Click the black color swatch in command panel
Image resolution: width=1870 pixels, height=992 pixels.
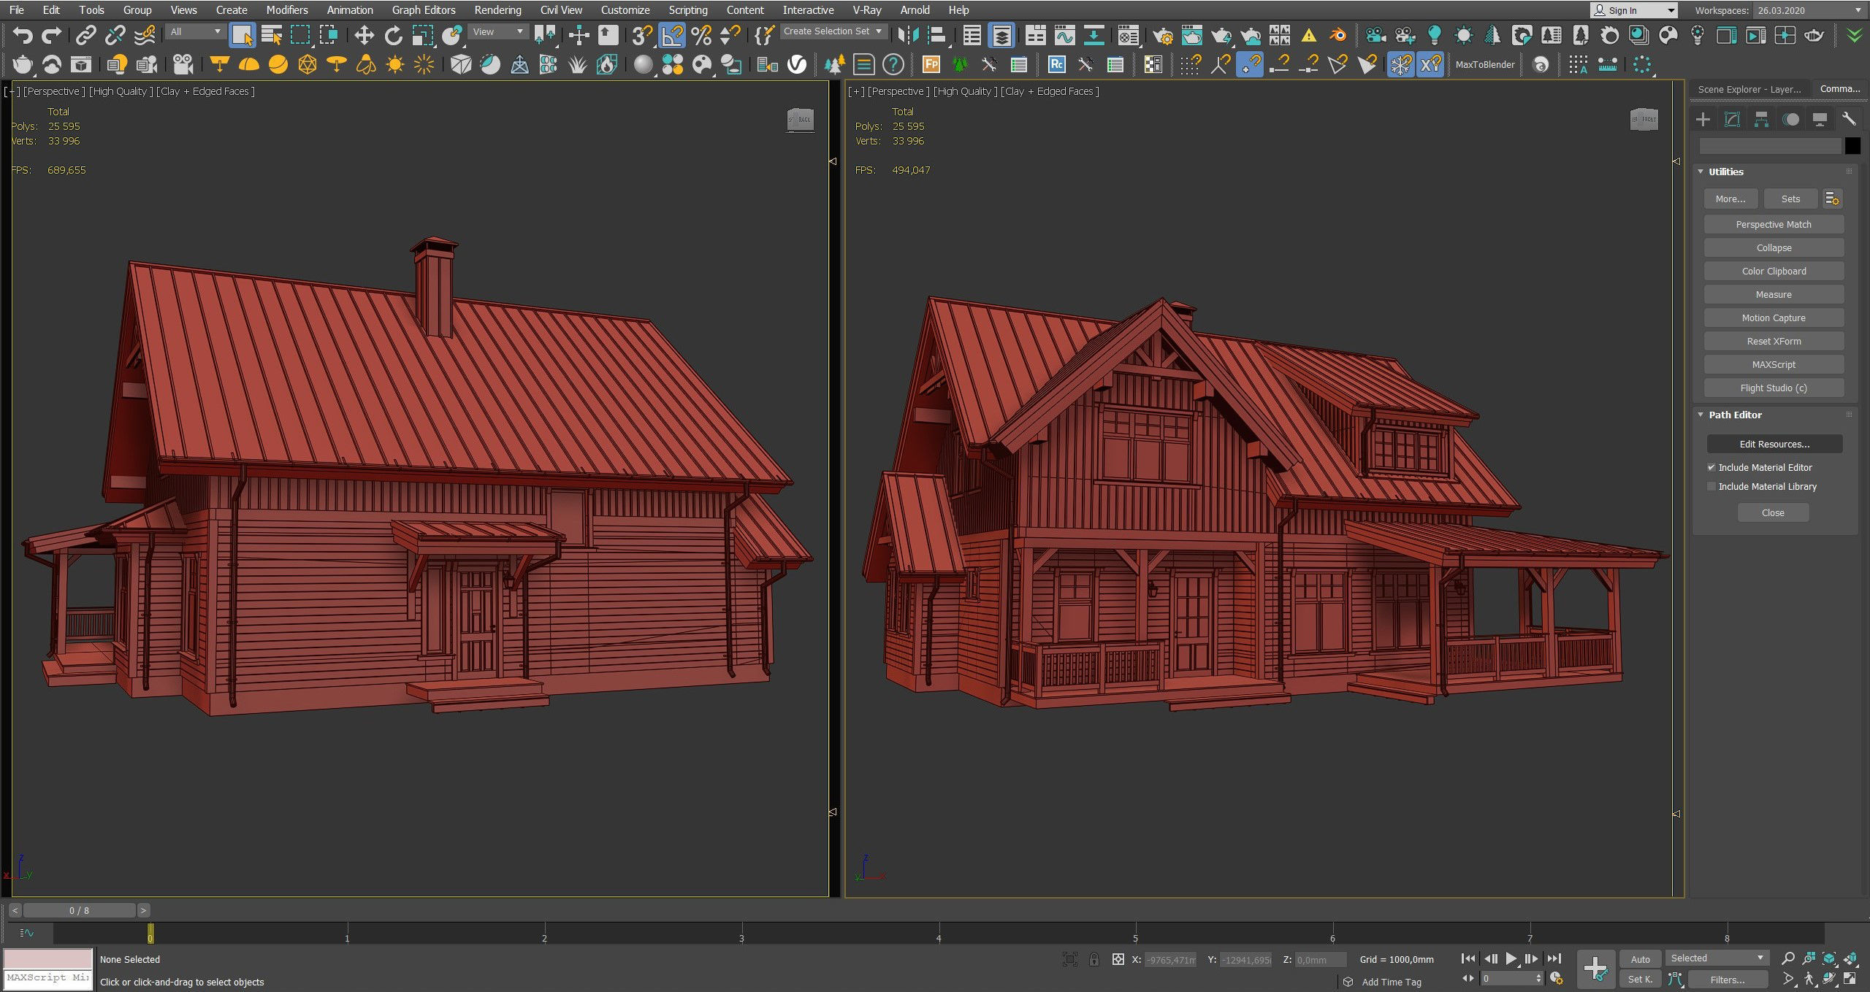[1852, 146]
